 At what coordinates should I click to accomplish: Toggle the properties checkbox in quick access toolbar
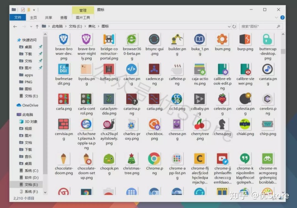tap(23, 9)
